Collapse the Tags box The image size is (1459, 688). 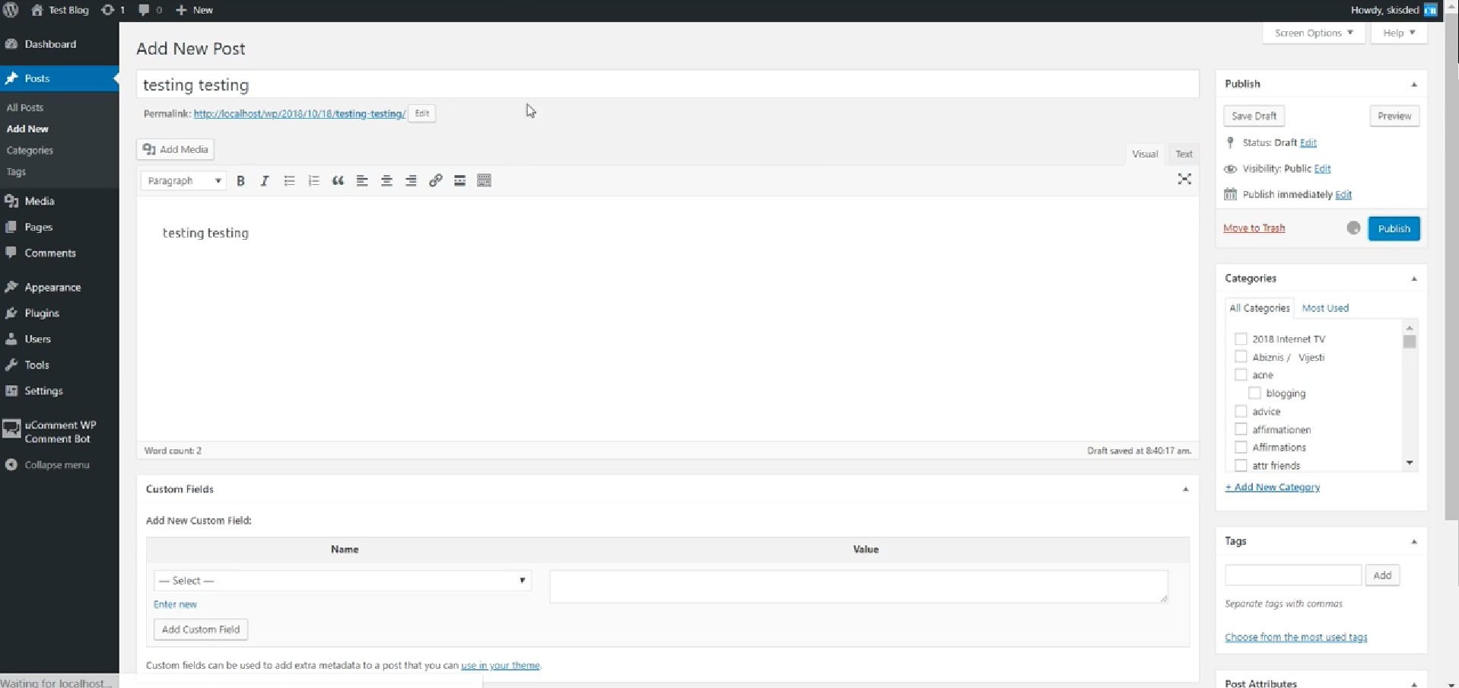pos(1414,542)
